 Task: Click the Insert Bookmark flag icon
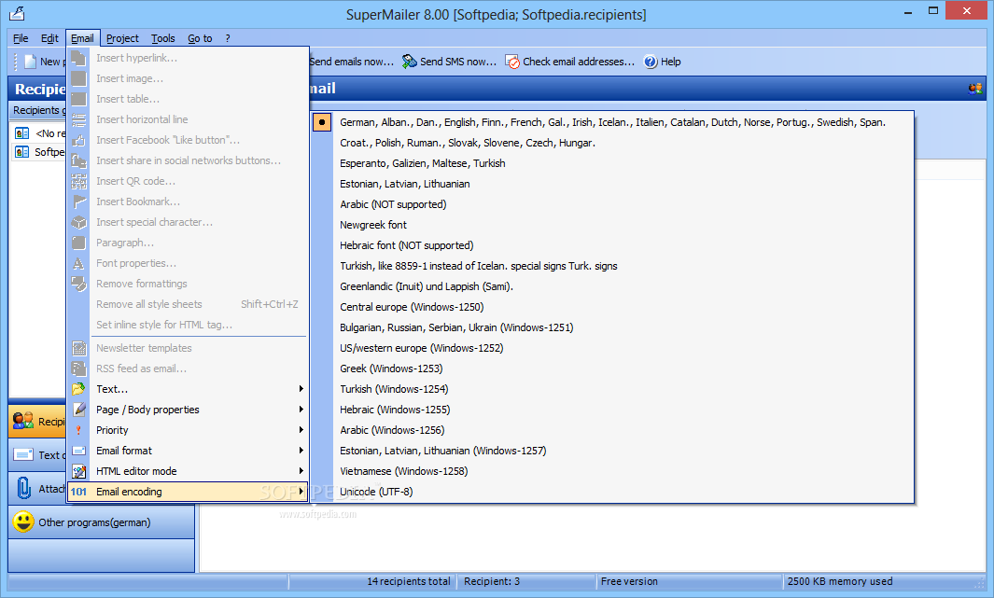(78, 202)
